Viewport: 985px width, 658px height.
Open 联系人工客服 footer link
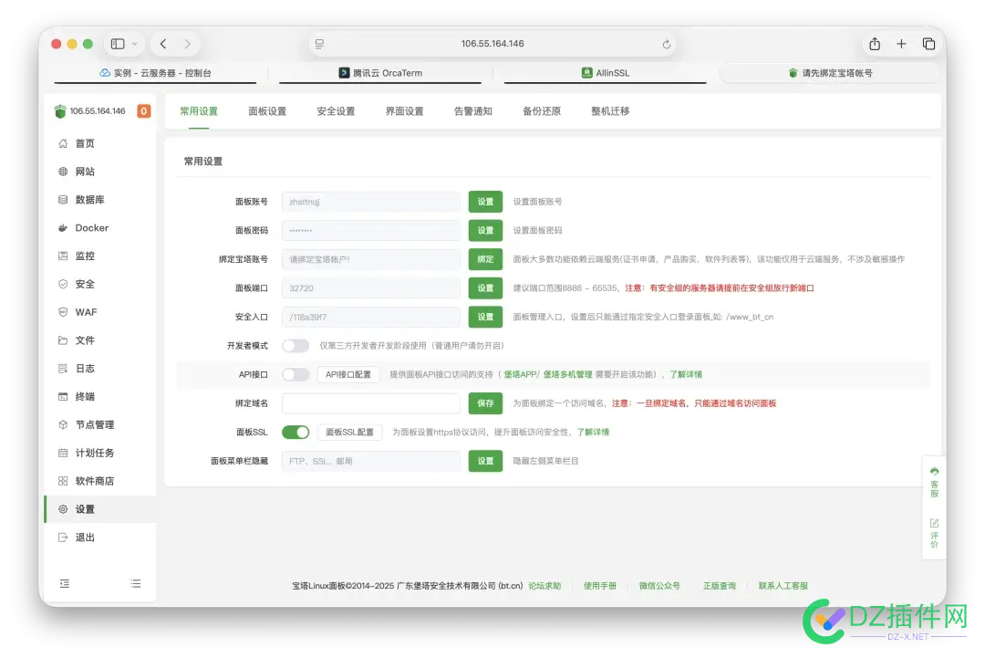point(783,586)
